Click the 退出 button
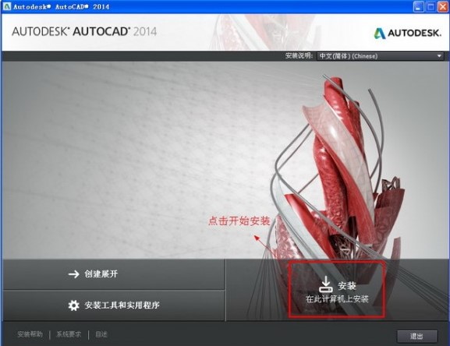 (x=417, y=336)
